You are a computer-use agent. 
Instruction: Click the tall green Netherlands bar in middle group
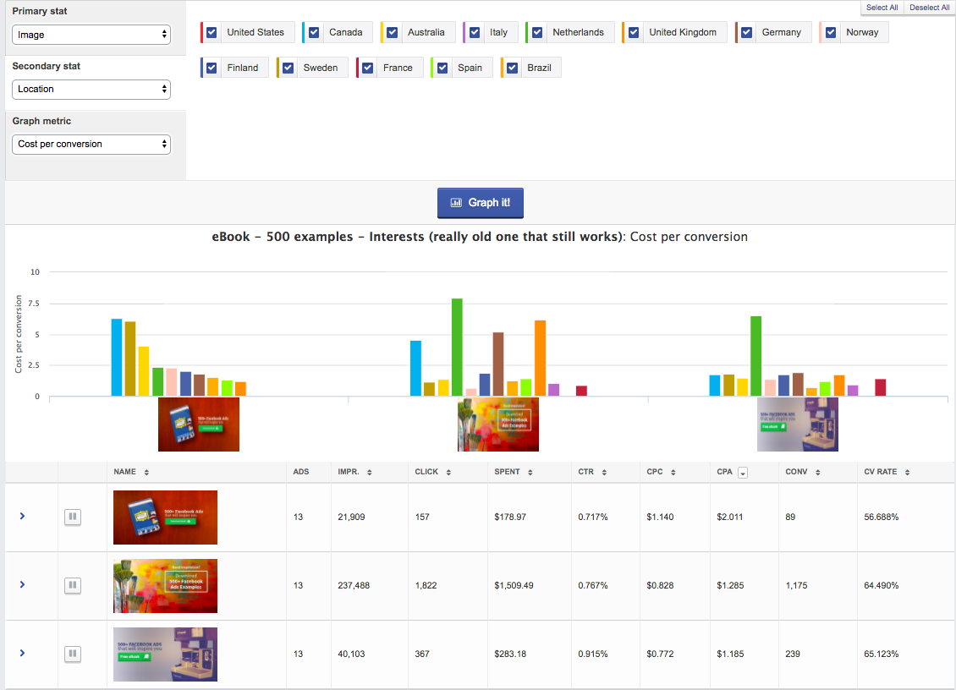457,347
